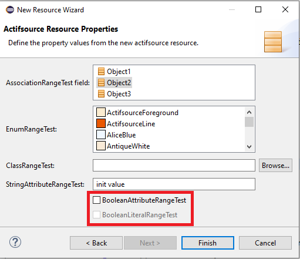The image size is (300, 259).
Task: Click the Finish button
Action: click(x=208, y=243)
